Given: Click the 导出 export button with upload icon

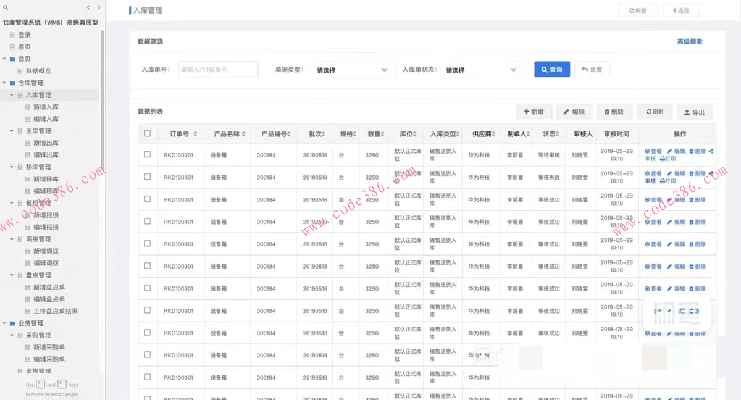Looking at the screenshot, I should pos(695,112).
